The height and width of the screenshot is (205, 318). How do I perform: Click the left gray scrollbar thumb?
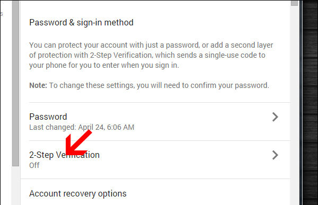click(15, 83)
